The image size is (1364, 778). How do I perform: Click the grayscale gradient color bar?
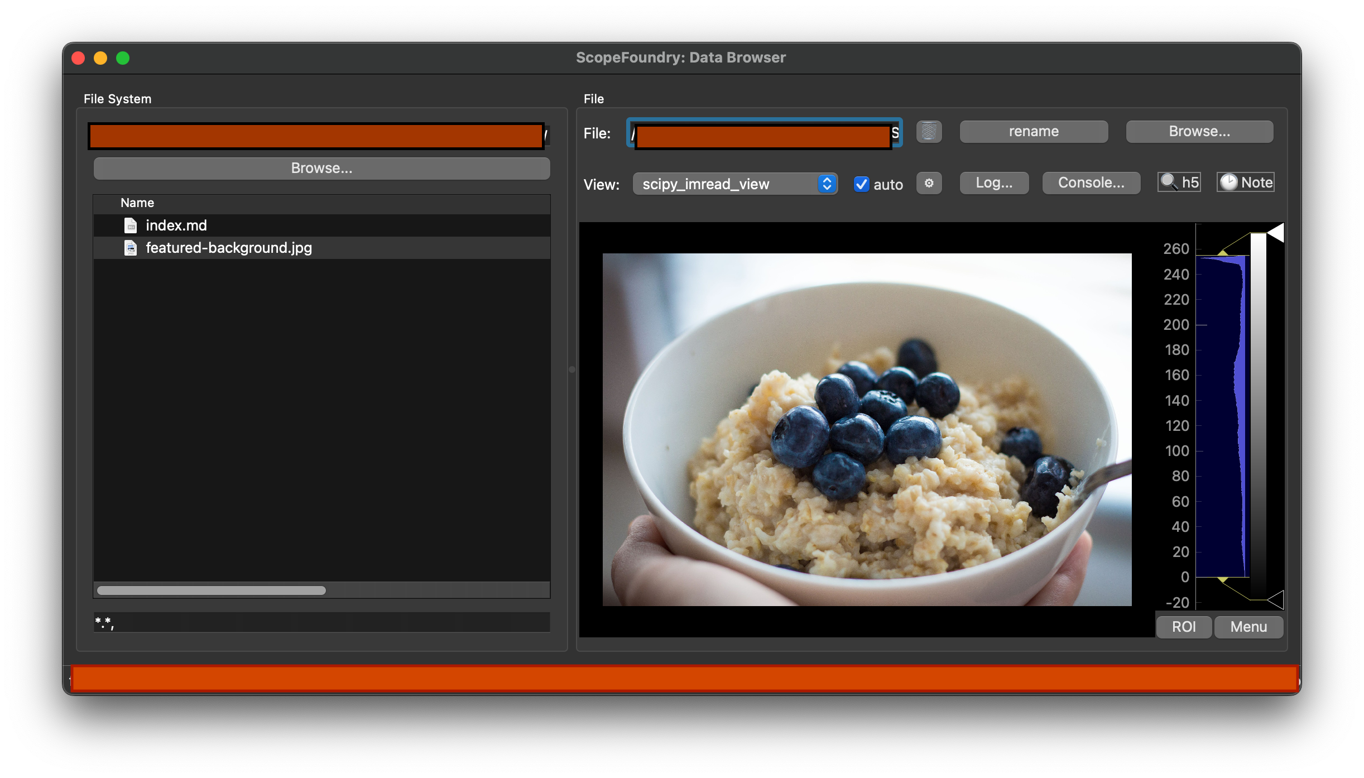click(1258, 416)
